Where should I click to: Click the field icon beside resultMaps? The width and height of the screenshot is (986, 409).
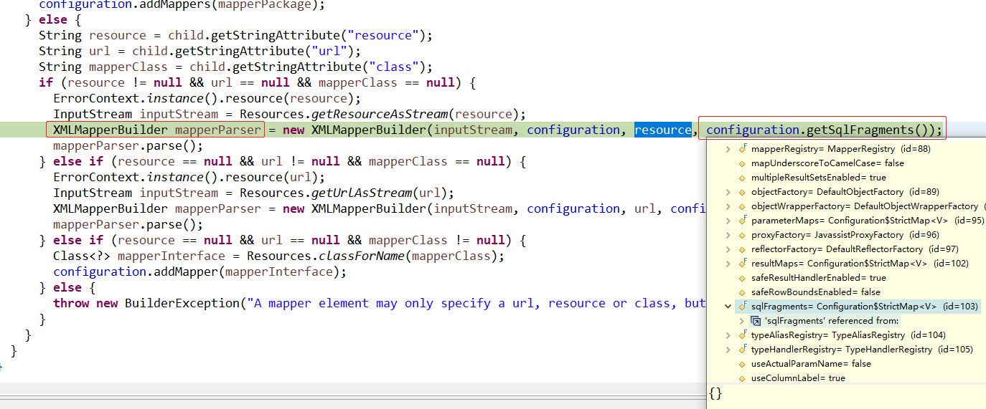coord(743,264)
